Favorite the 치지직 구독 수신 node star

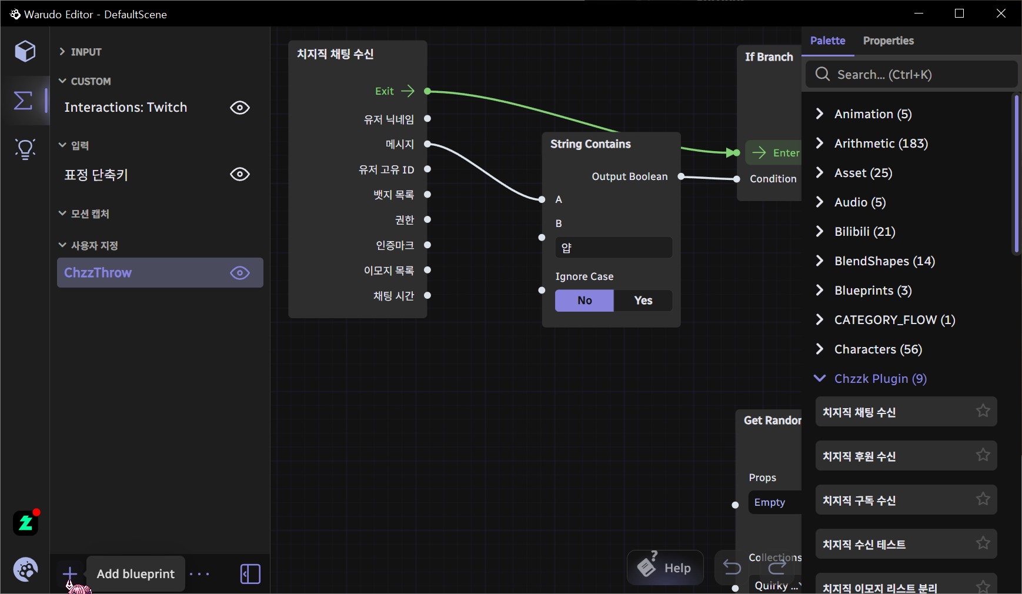pyautogui.click(x=983, y=499)
